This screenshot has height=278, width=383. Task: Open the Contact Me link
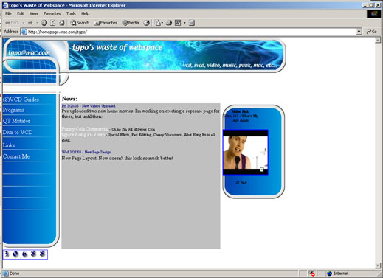16,156
